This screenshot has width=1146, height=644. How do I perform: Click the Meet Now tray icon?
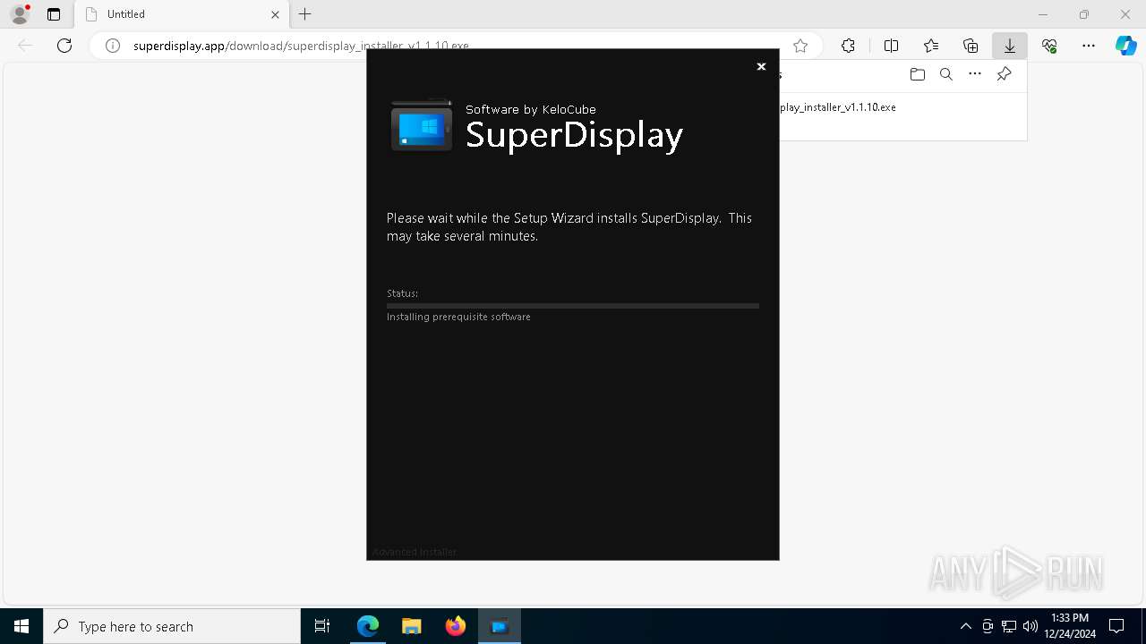coord(988,626)
